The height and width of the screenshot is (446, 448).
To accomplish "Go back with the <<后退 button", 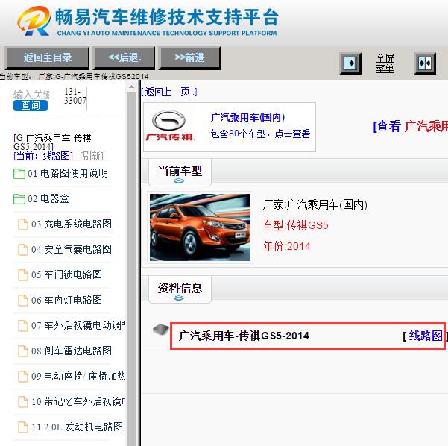I will coord(124,57).
